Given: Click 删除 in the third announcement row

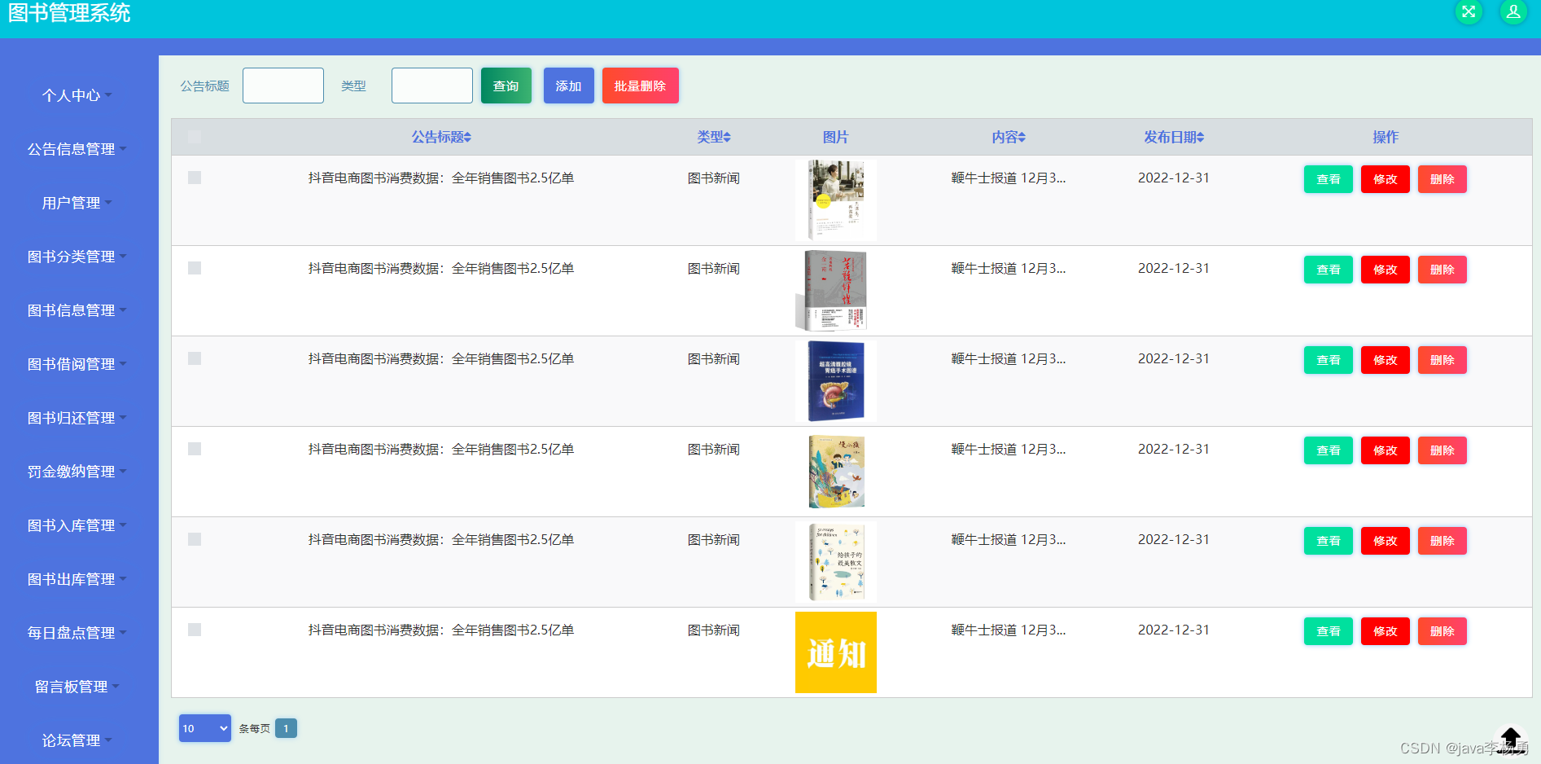Looking at the screenshot, I should (1442, 360).
